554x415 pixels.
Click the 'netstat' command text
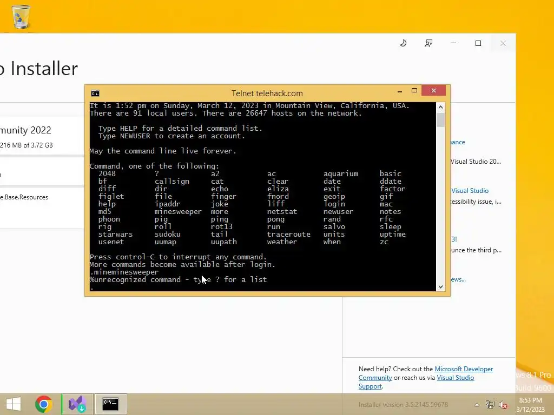tap(282, 212)
